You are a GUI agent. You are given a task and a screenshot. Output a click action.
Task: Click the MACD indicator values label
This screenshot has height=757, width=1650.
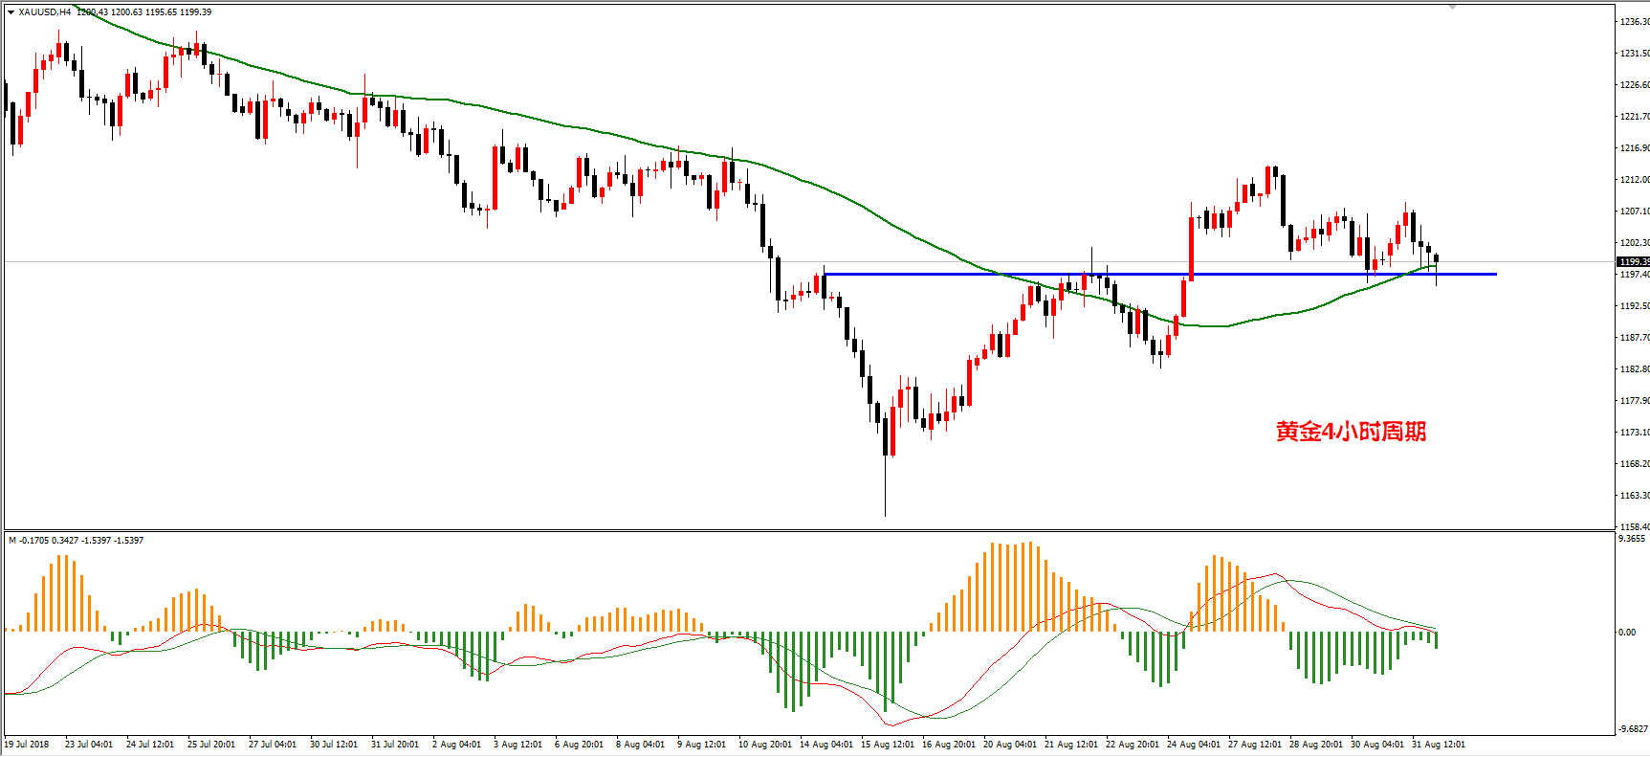coord(77,541)
